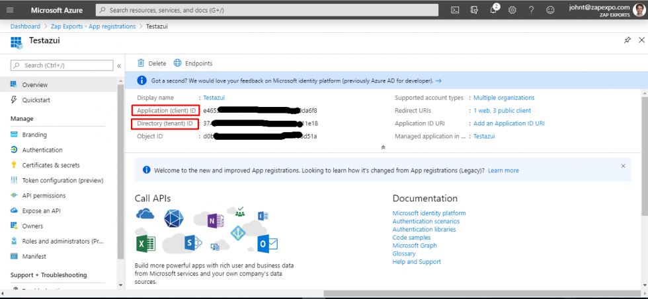The height and width of the screenshot is (299, 648).
Task: Open the hamburger portal menu
Action: point(11,11)
